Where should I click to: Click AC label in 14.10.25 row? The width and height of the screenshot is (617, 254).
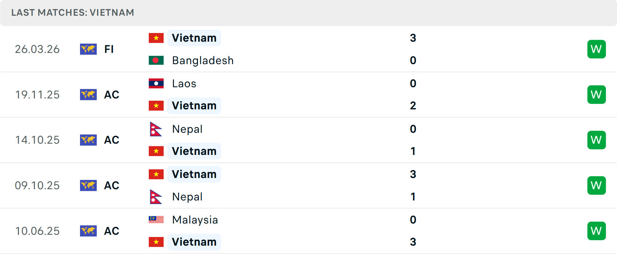pos(112,140)
